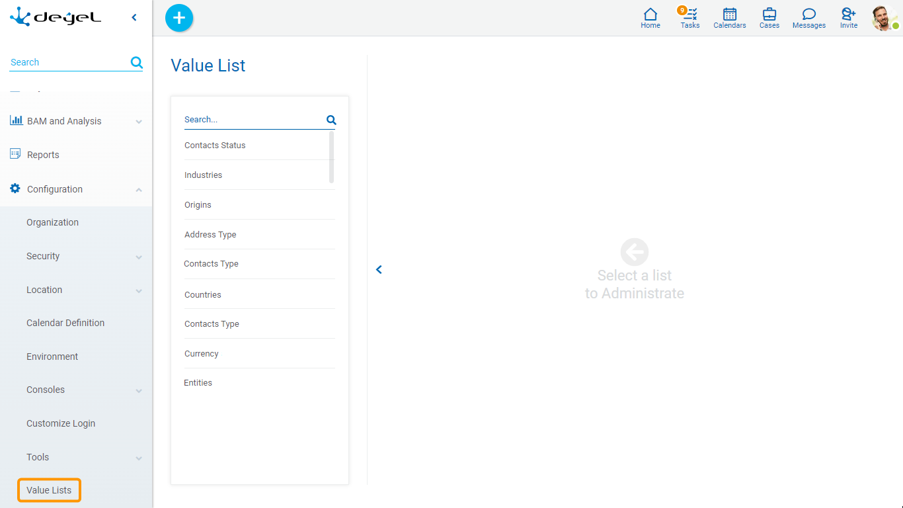Screen dimensions: 903x508
Task: Open the Home icon in top bar
Action: (x=650, y=18)
